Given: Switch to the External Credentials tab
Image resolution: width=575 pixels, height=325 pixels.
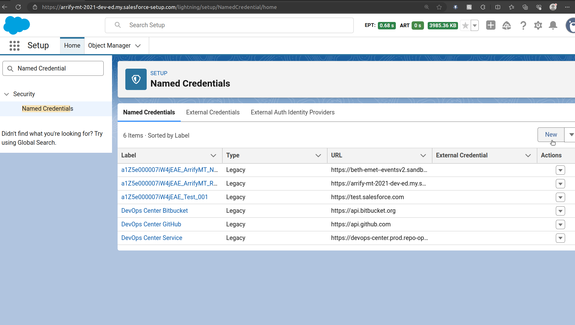Looking at the screenshot, I should pyautogui.click(x=213, y=112).
